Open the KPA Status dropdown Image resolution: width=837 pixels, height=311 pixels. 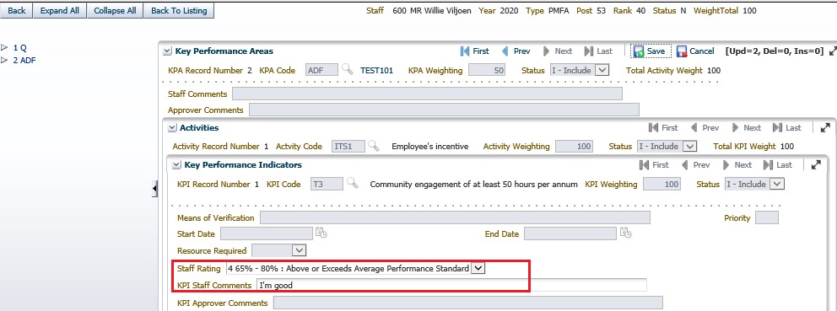(x=602, y=70)
